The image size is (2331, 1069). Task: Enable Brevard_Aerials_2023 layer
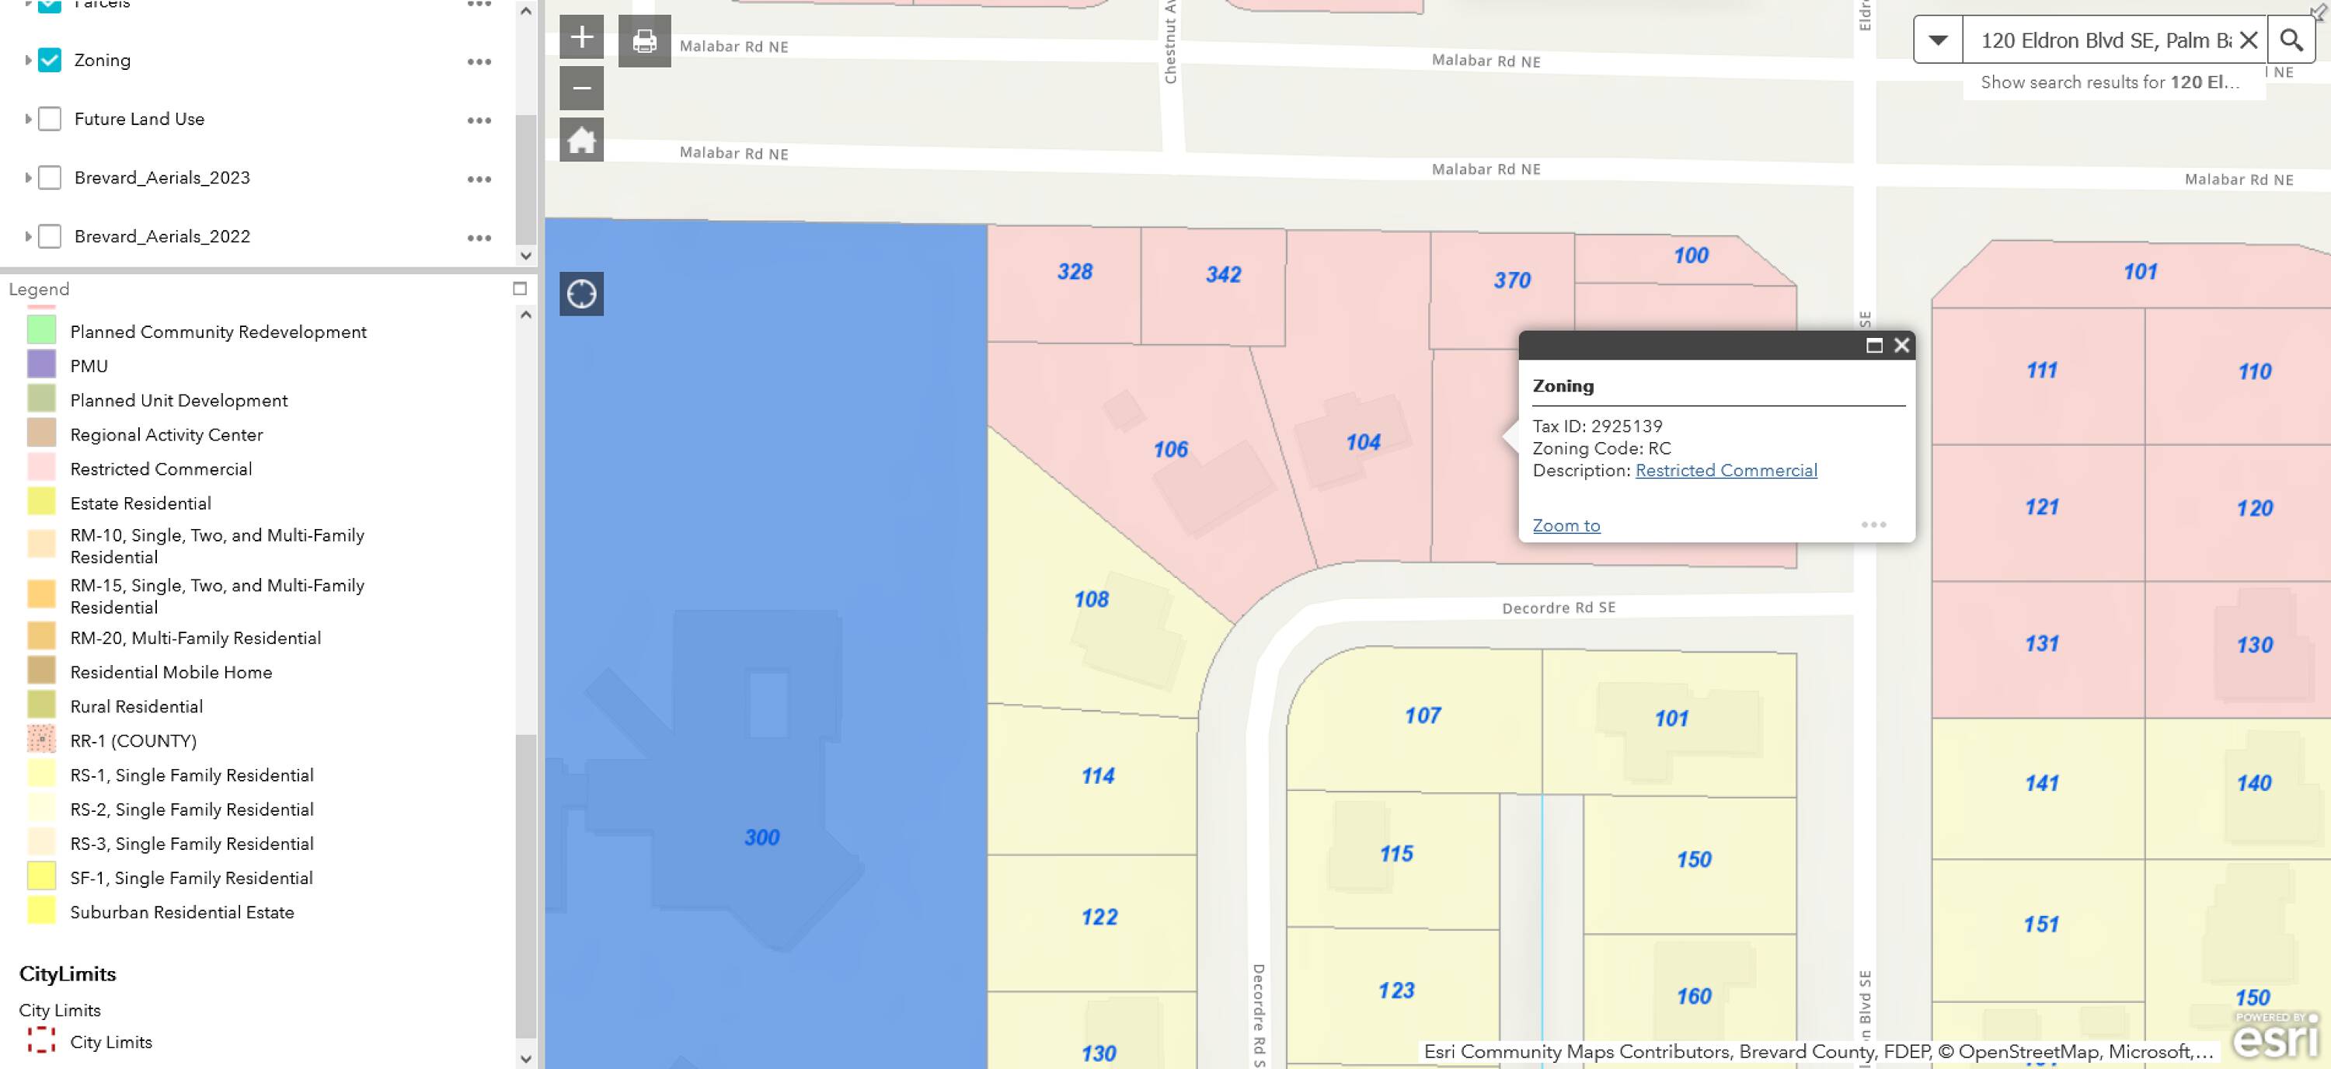[50, 178]
